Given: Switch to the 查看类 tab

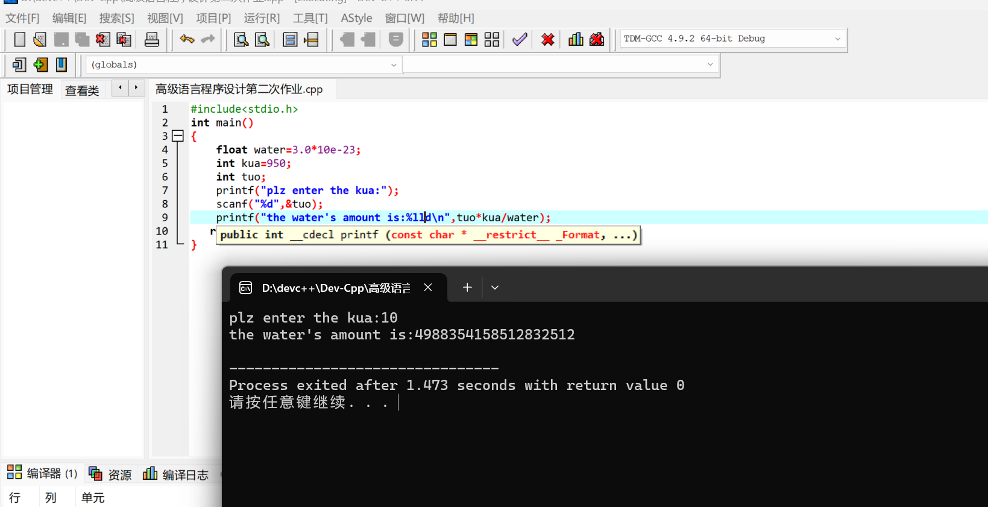Looking at the screenshot, I should pyautogui.click(x=82, y=90).
